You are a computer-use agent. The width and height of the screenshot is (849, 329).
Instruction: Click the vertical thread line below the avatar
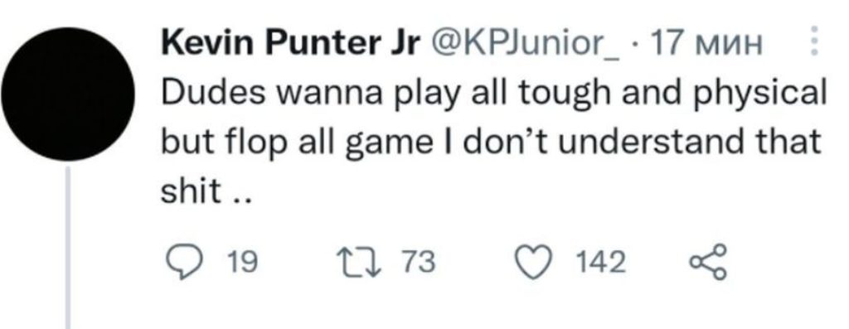68,247
